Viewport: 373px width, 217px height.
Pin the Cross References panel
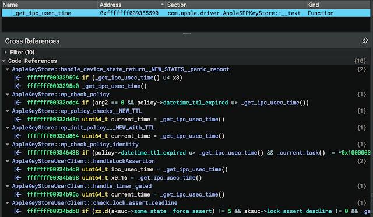[365, 41]
